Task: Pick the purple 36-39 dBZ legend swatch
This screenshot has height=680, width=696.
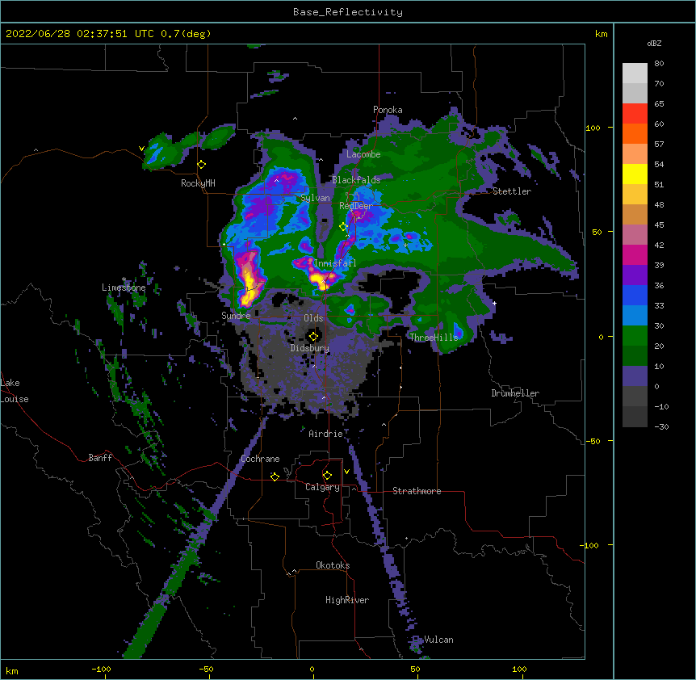Action: pyautogui.click(x=635, y=275)
